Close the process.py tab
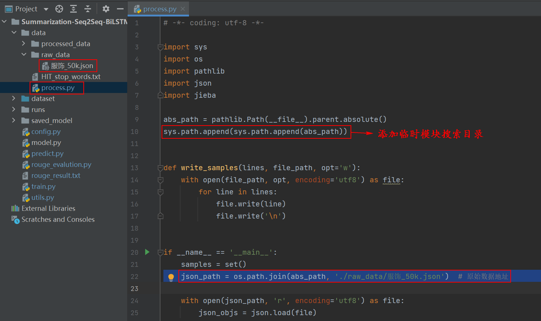Screen dimensions: 541x321 (x=182, y=9)
